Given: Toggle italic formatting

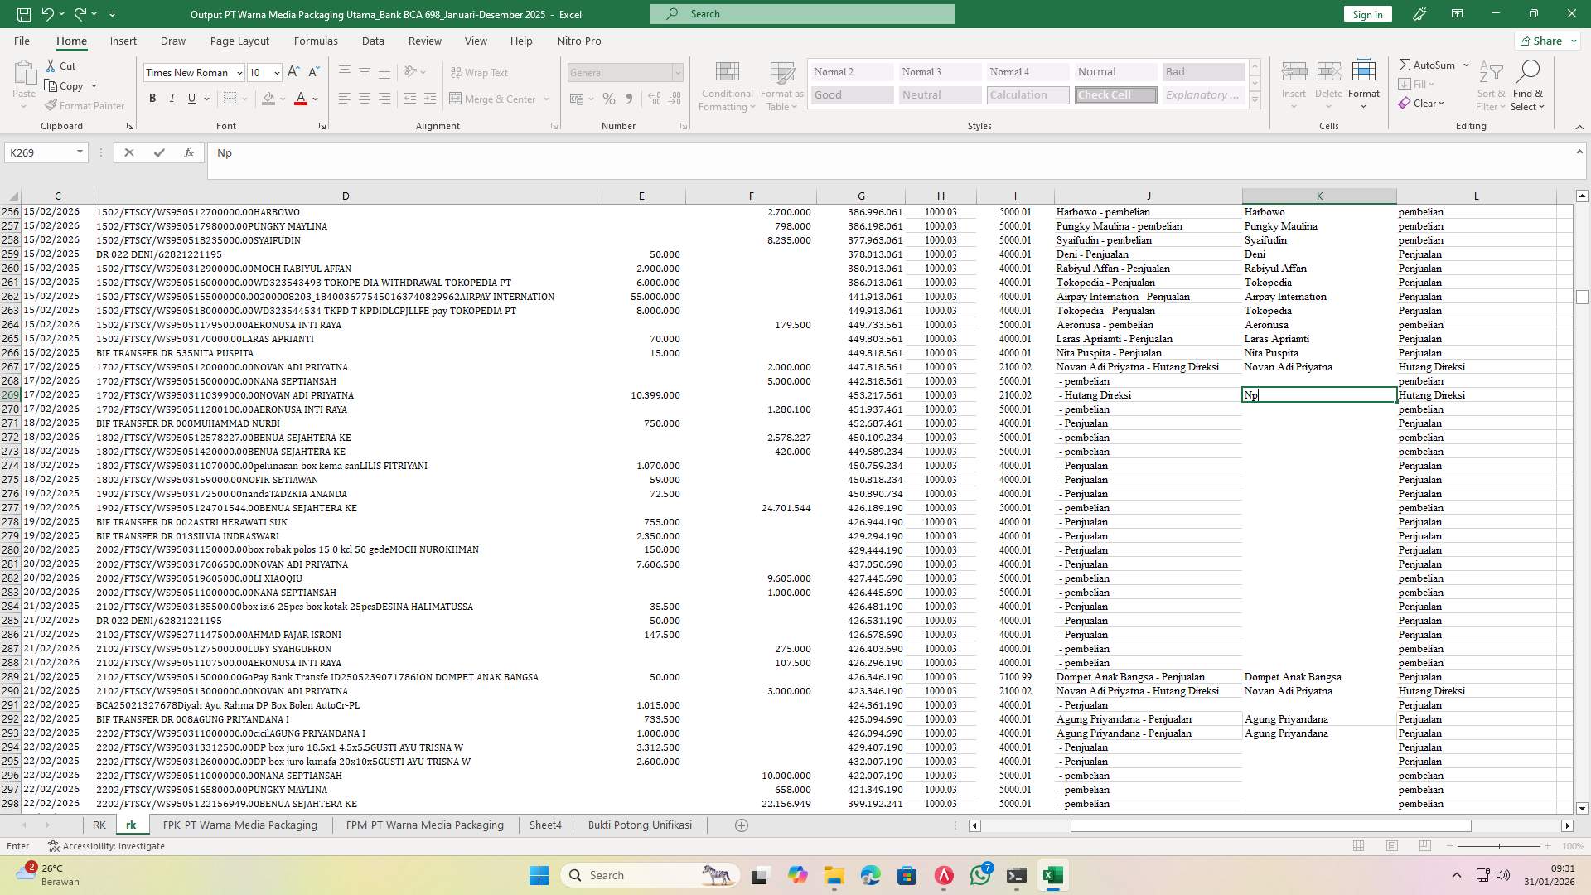Looking at the screenshot, I should [x=172, y=98].
